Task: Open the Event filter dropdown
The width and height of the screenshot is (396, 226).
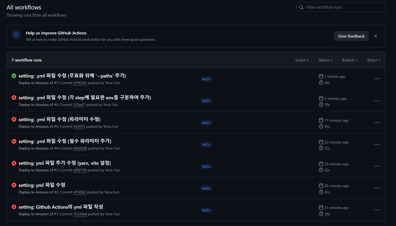Action: pyautogui.click(x=302, y=60)
